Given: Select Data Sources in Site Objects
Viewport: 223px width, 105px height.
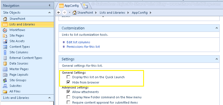Looking at the screenshot, I should 19,63.
